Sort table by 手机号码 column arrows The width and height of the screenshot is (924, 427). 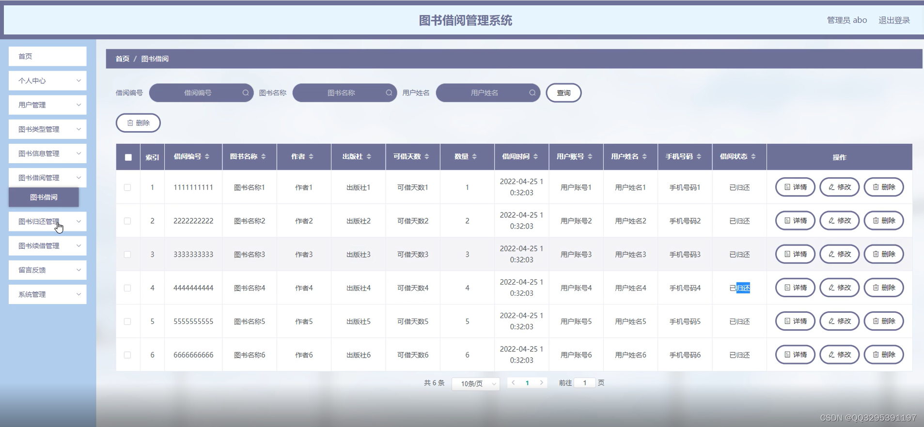click(x=699, y=156)
